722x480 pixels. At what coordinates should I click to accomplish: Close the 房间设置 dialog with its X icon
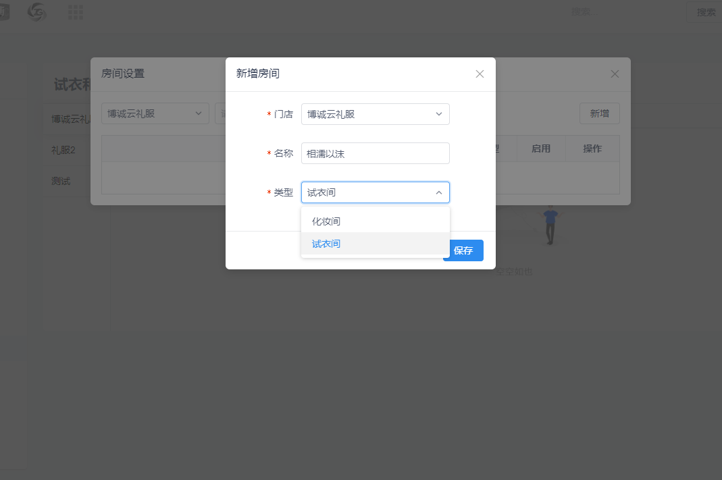(615, 74)
